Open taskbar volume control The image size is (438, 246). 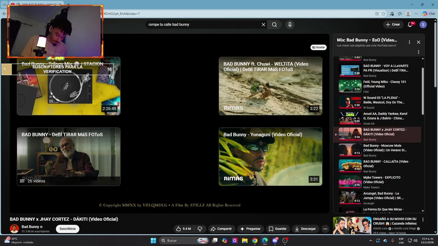pyautogui.click(x=415, y=241)
